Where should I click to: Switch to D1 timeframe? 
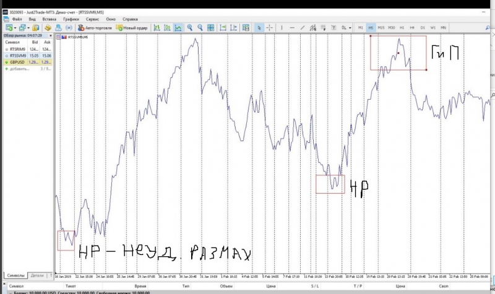[423, 28]
